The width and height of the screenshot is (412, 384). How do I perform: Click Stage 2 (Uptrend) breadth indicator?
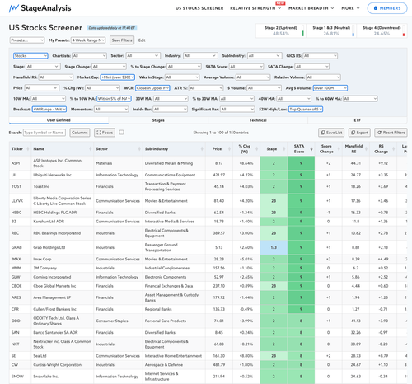coord(281,30)
